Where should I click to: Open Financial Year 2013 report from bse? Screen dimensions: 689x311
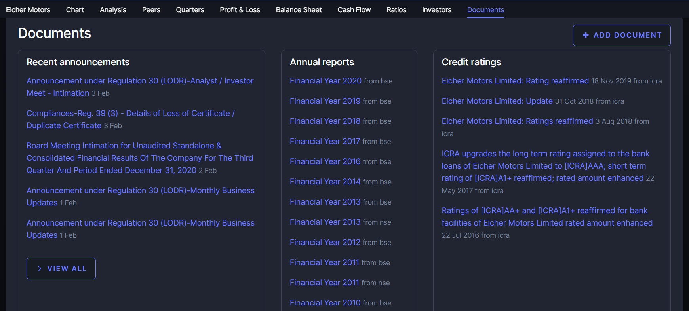point(325,202)
